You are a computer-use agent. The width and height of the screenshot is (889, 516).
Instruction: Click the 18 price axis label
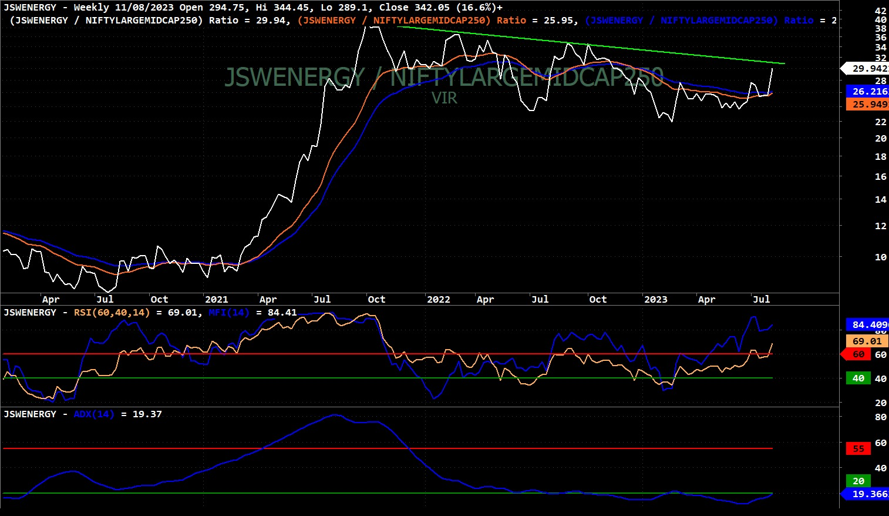pos(881,157)
